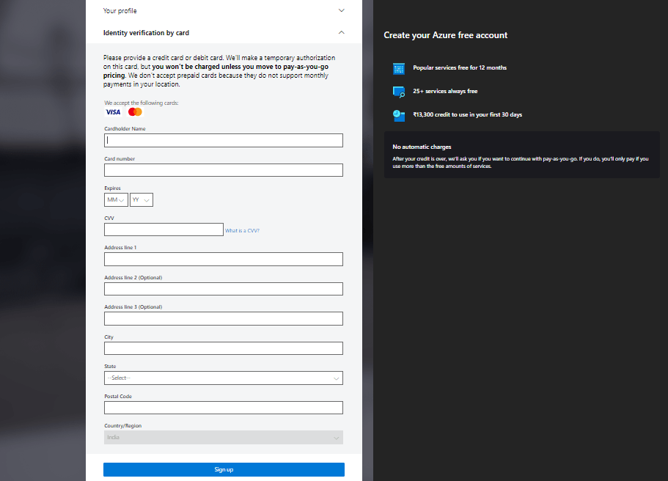Focus the City input field
The image size is (668, 481).
[223, 348]
